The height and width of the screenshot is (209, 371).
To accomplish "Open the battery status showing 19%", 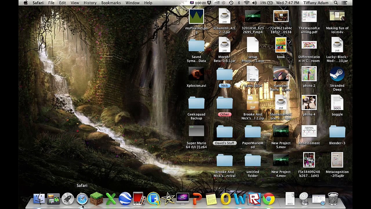I will (266, 3).
